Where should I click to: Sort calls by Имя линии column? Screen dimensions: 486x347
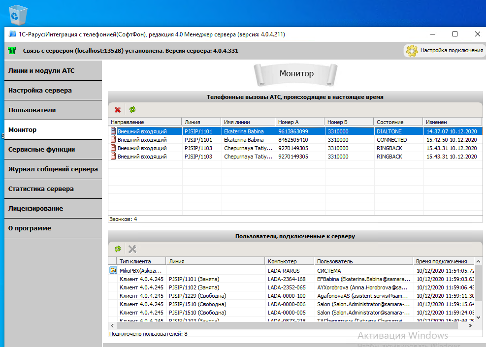[x=248, y=122]
